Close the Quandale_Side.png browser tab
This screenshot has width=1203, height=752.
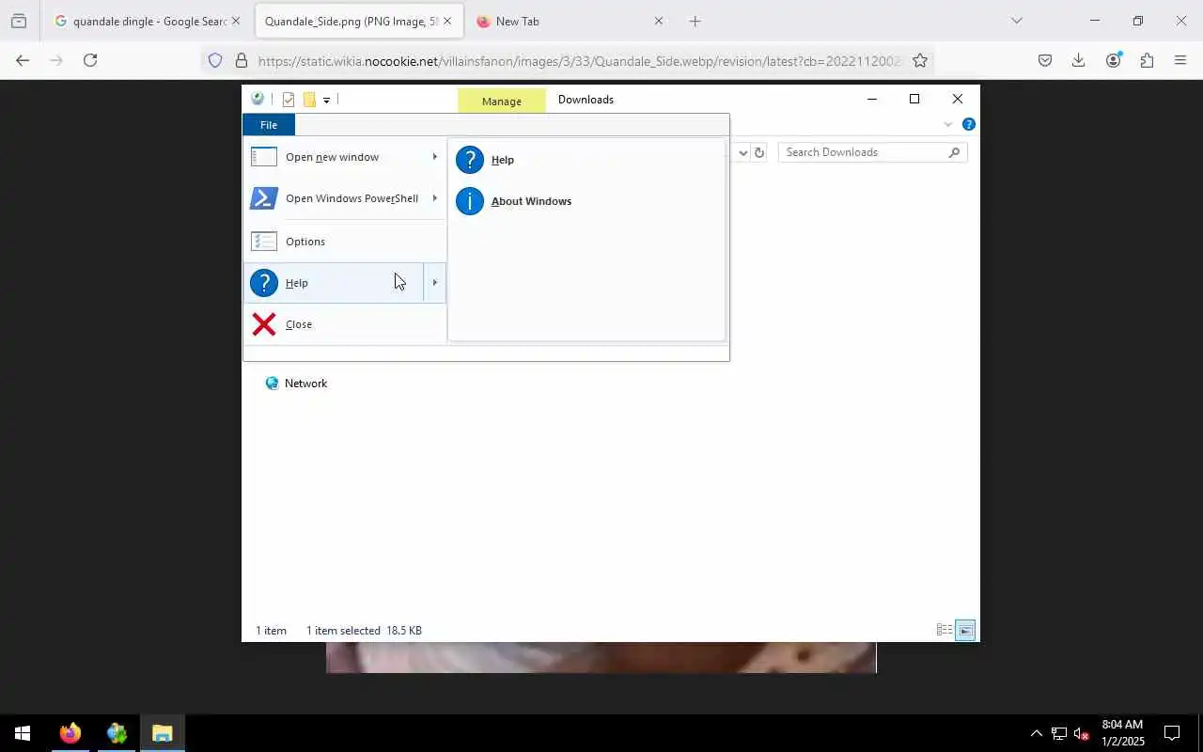pyautogui.click(x=447, y=21)
